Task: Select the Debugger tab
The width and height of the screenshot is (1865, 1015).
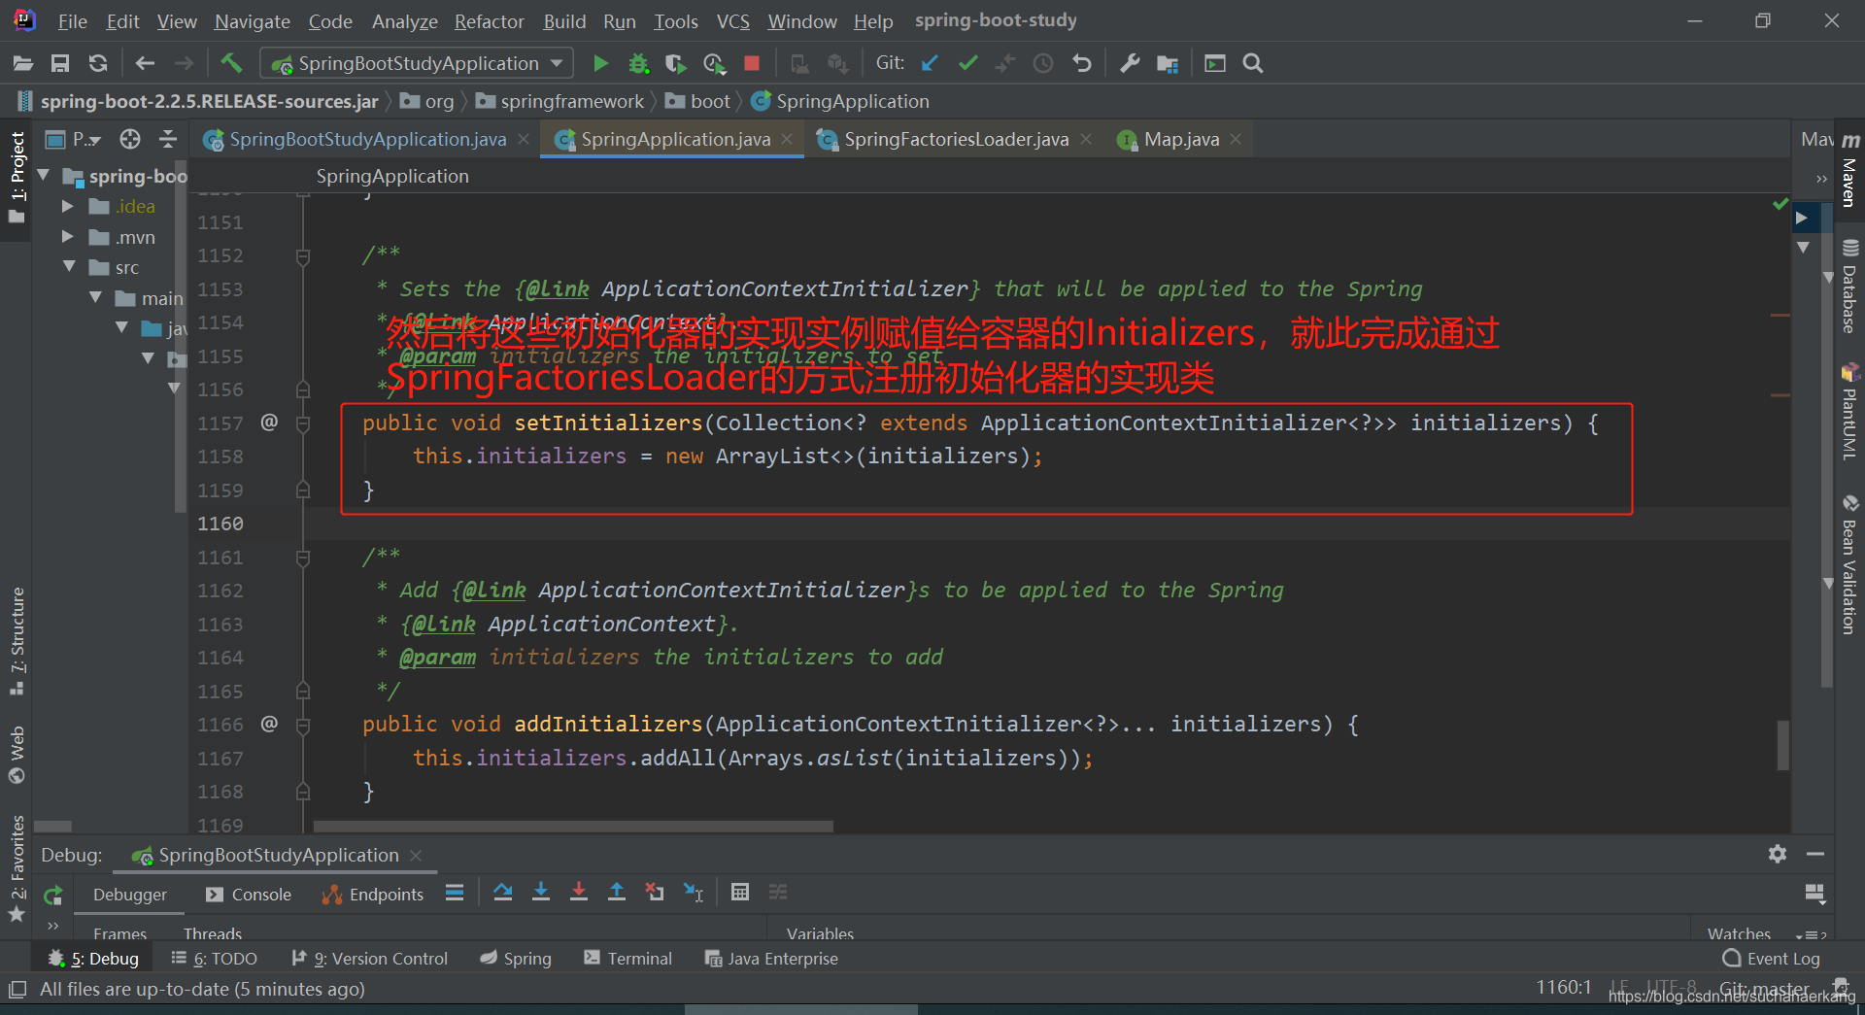Action: [x=130, y=895]
